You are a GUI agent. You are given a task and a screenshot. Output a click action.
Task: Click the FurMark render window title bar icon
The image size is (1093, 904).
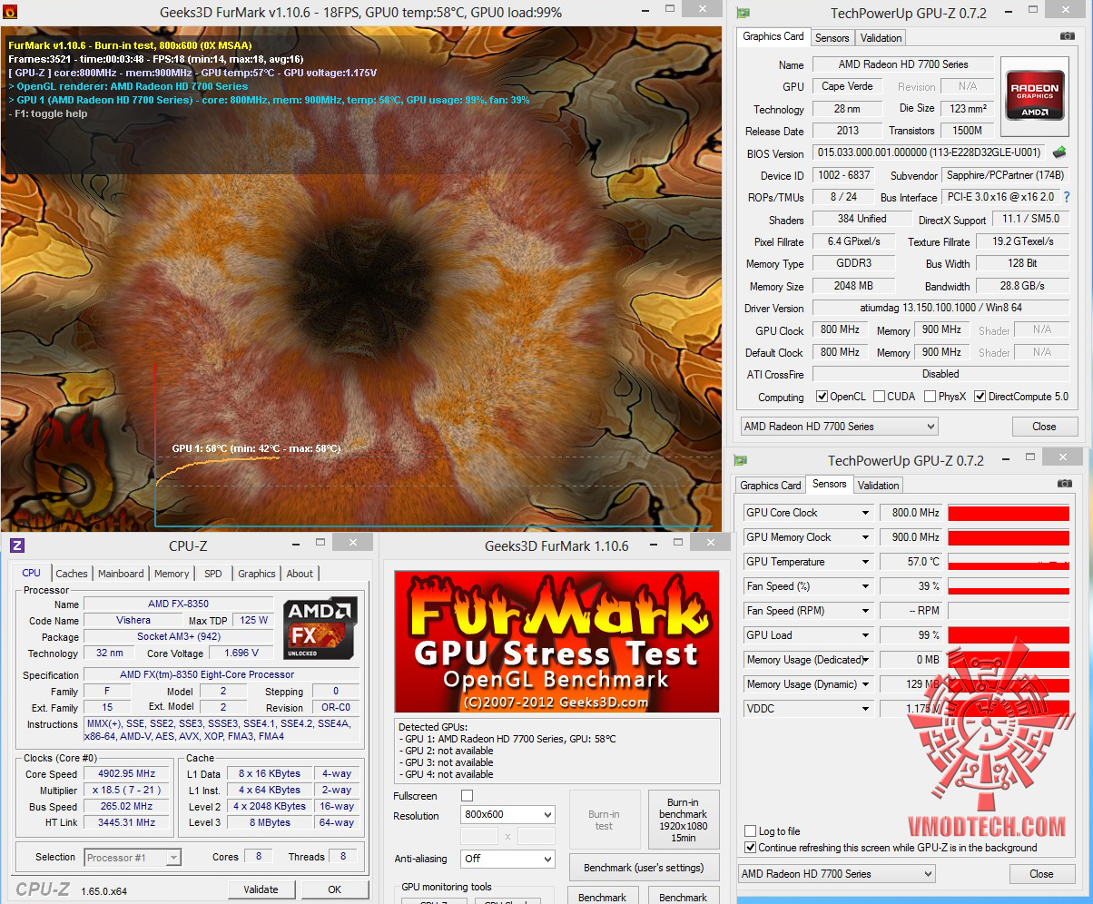(10, 12)
